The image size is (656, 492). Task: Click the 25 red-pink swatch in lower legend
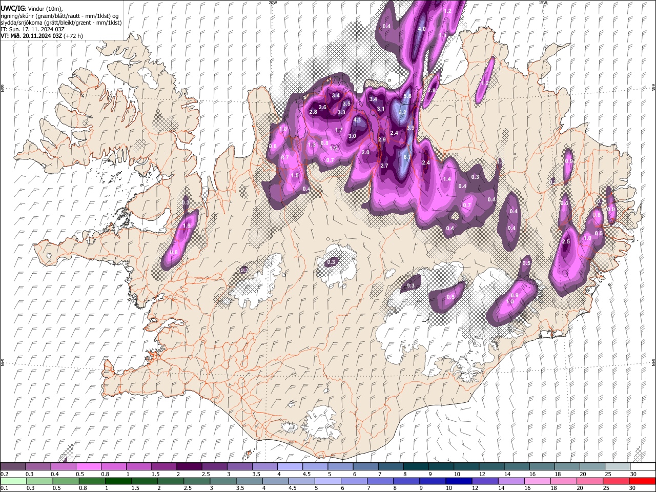pyautogui.click(x=616, y=481)
